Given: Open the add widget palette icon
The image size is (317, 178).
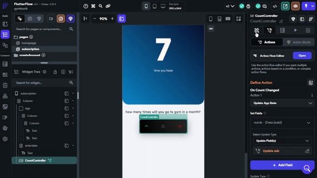Looking at the screenshot, I should coord(5,24).
